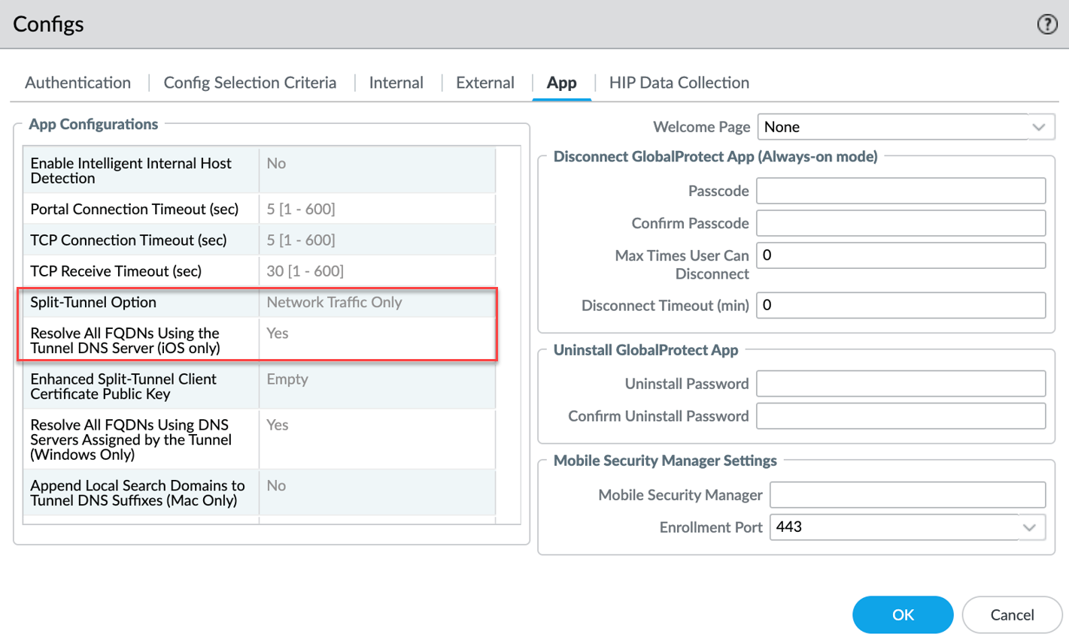Go to the External tab

click(484, 83)
